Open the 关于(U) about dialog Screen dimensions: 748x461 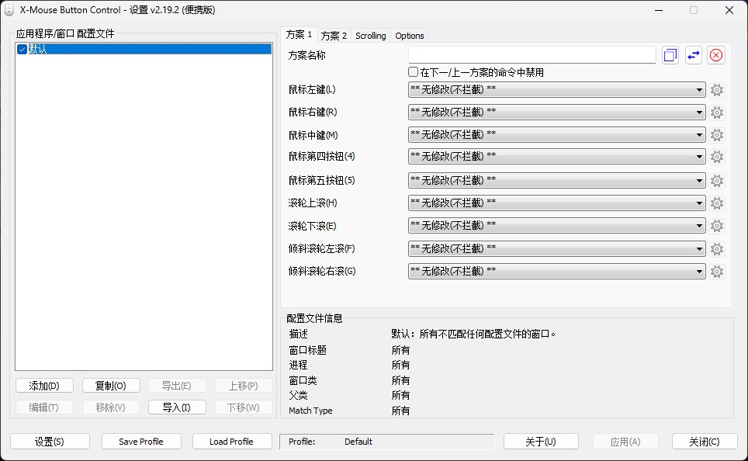click(x=541, y=442)
